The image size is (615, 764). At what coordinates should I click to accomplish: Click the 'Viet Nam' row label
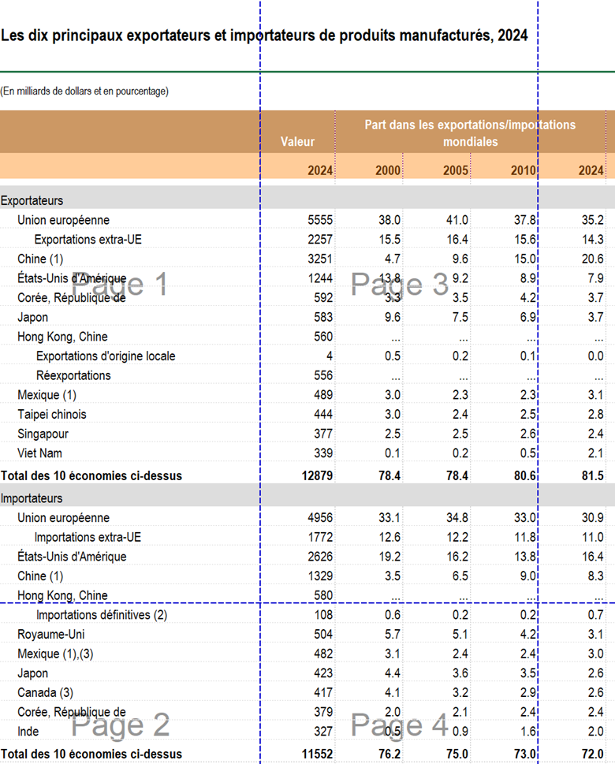coord(39,453)
